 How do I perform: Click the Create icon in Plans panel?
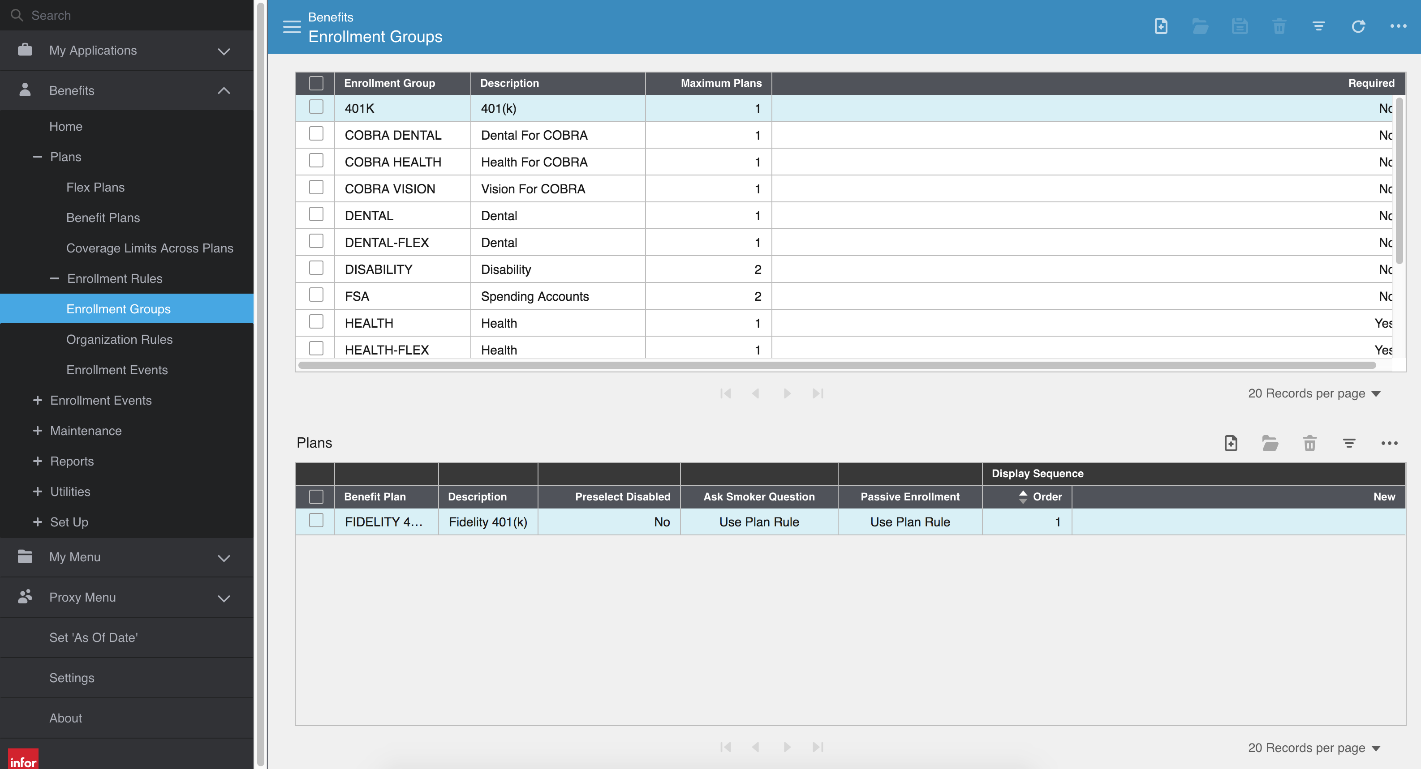pyautogui.click(x=1231, y=443)
